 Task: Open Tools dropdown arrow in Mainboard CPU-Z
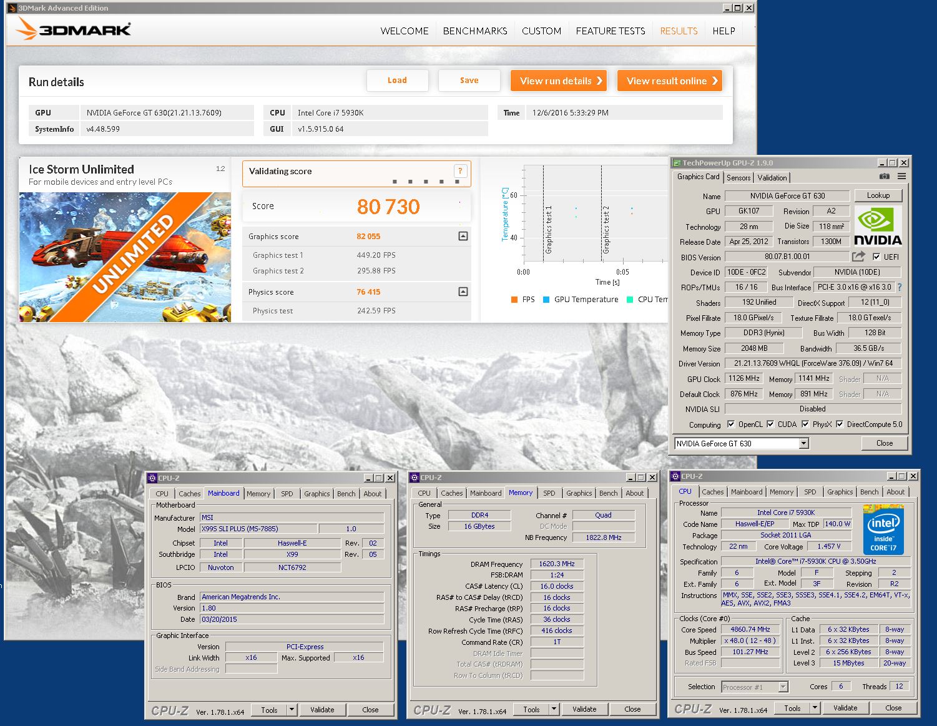pos(292,710)
